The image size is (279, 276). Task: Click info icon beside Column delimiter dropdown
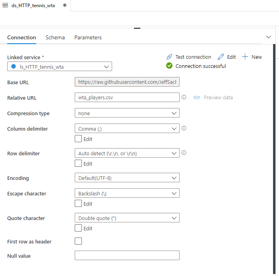pos(184,128)
